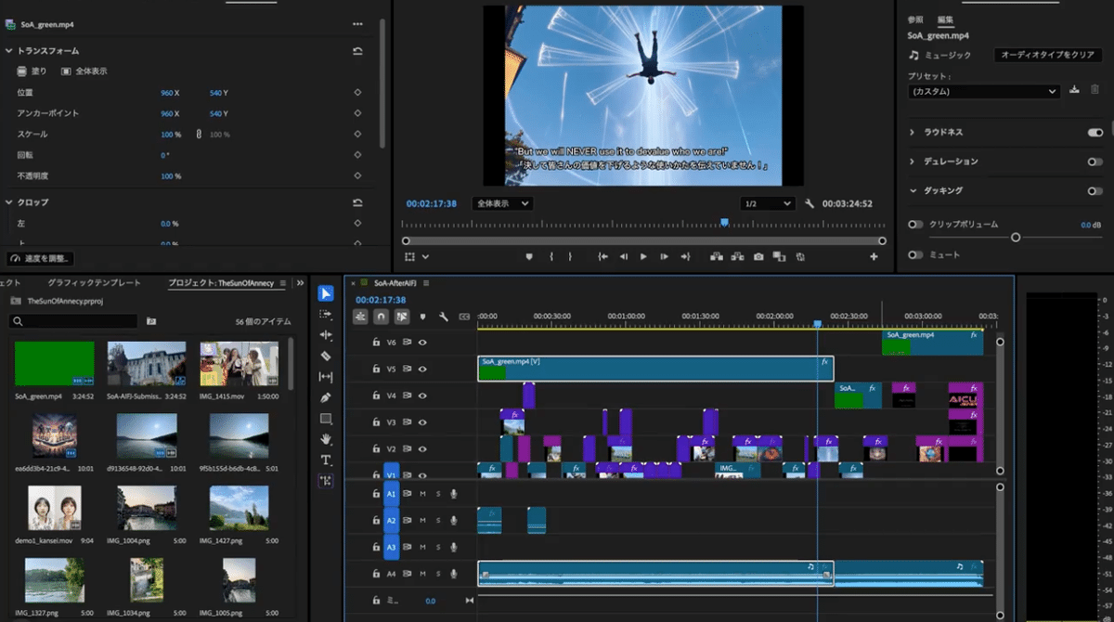Click the クリップボリューム slider handle
Image resolution: width=1114 pixels, height=622 pixels.
coord(1016,238)
